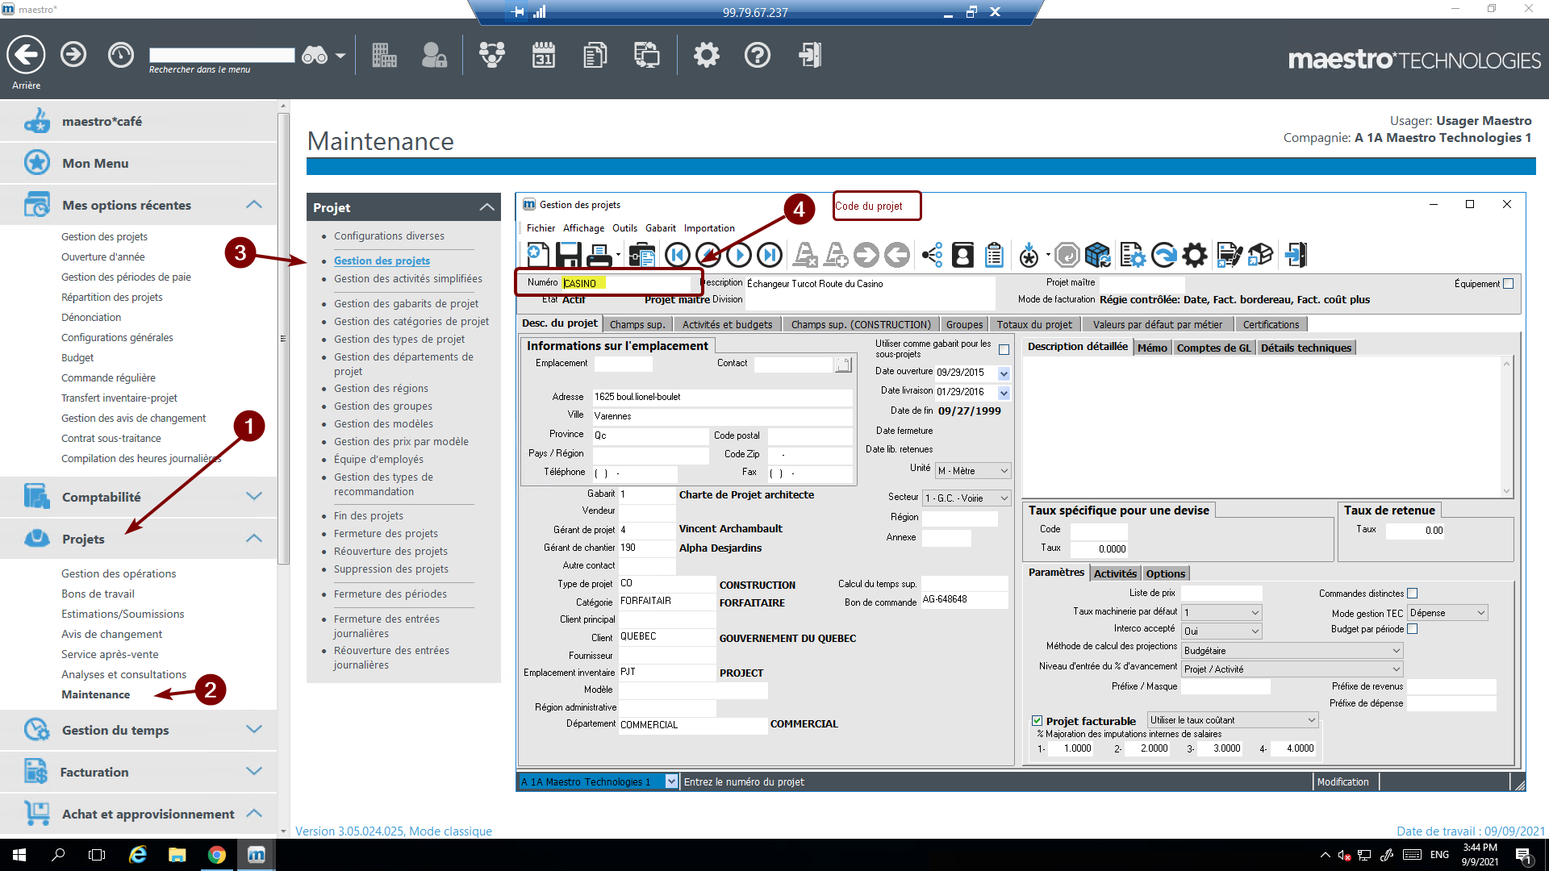1549x871 pixels.
Task: Open the contact book icon
Action: [x=962, y=255]
